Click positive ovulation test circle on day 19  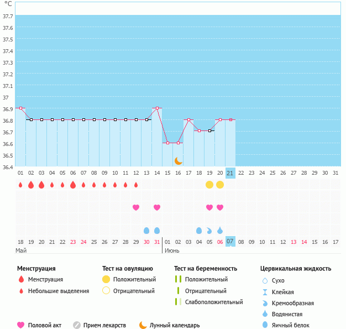coord(209,185)
